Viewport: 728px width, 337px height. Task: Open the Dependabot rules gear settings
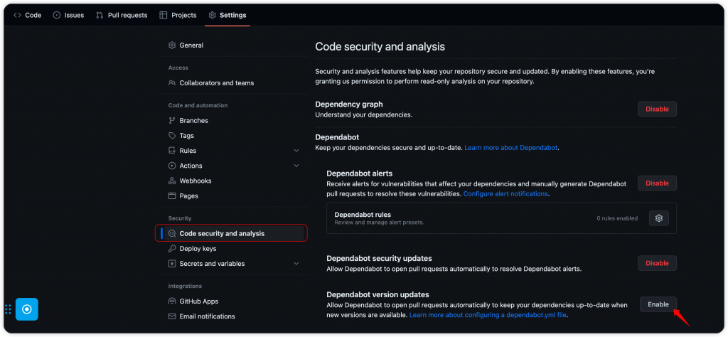(659, 218)
